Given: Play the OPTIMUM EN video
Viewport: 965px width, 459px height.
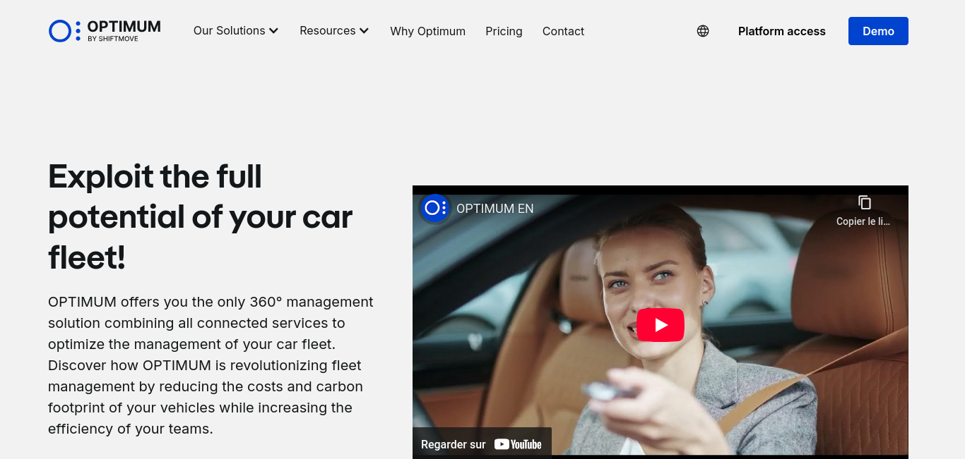Looking at the screenshot, I should pyautogui.click(x=661, y=325).
